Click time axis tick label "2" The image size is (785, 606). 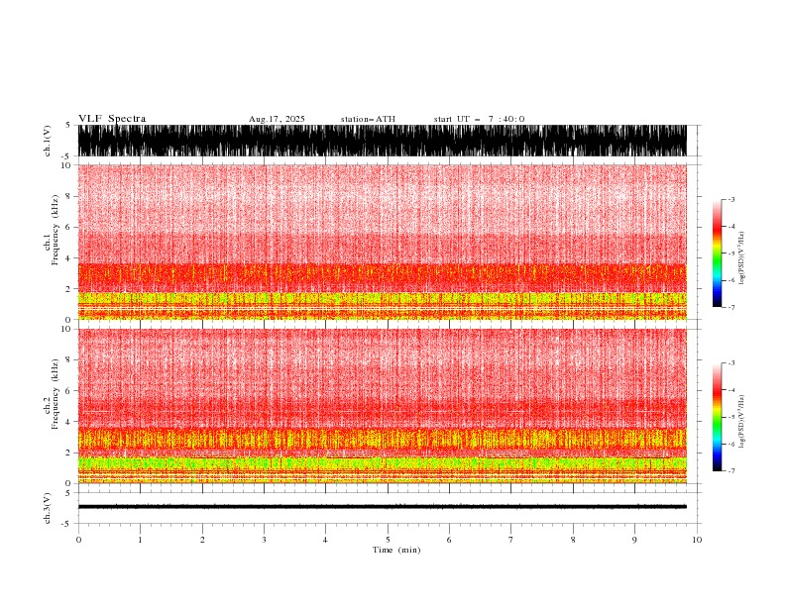click(x=202, y=540)
